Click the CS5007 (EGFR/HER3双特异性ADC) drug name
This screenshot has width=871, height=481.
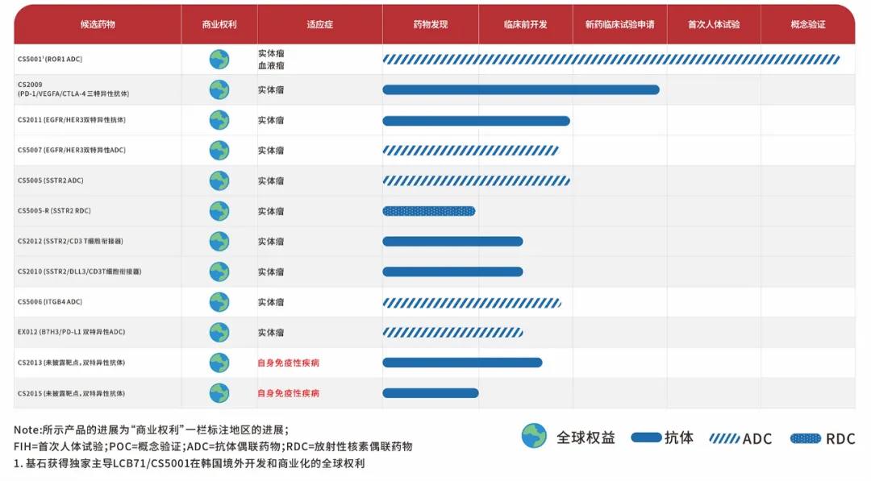click(72, 151)
